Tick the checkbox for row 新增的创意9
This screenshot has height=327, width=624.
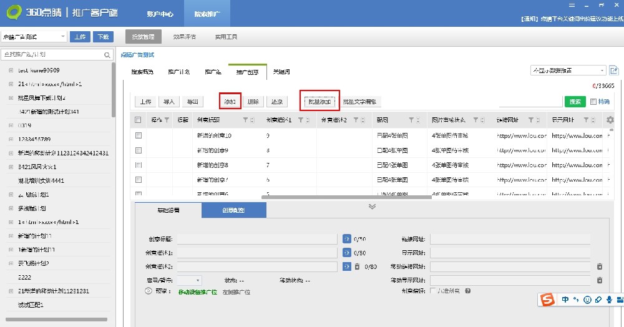(x=139, y=150)
